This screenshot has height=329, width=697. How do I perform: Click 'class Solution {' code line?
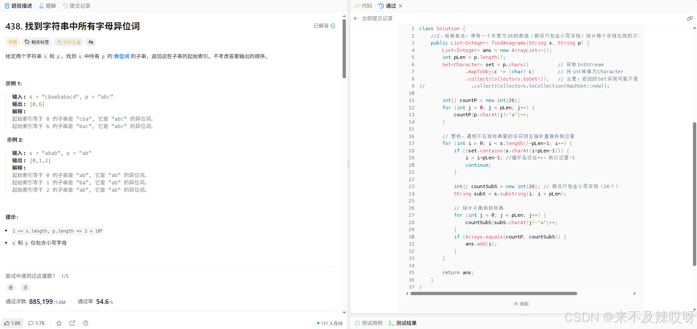pyautogui.click(x=442, y=29)
